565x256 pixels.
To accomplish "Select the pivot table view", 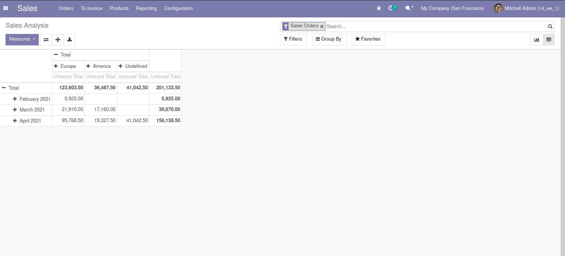I will pyautogui.click(x=548, y=39).
